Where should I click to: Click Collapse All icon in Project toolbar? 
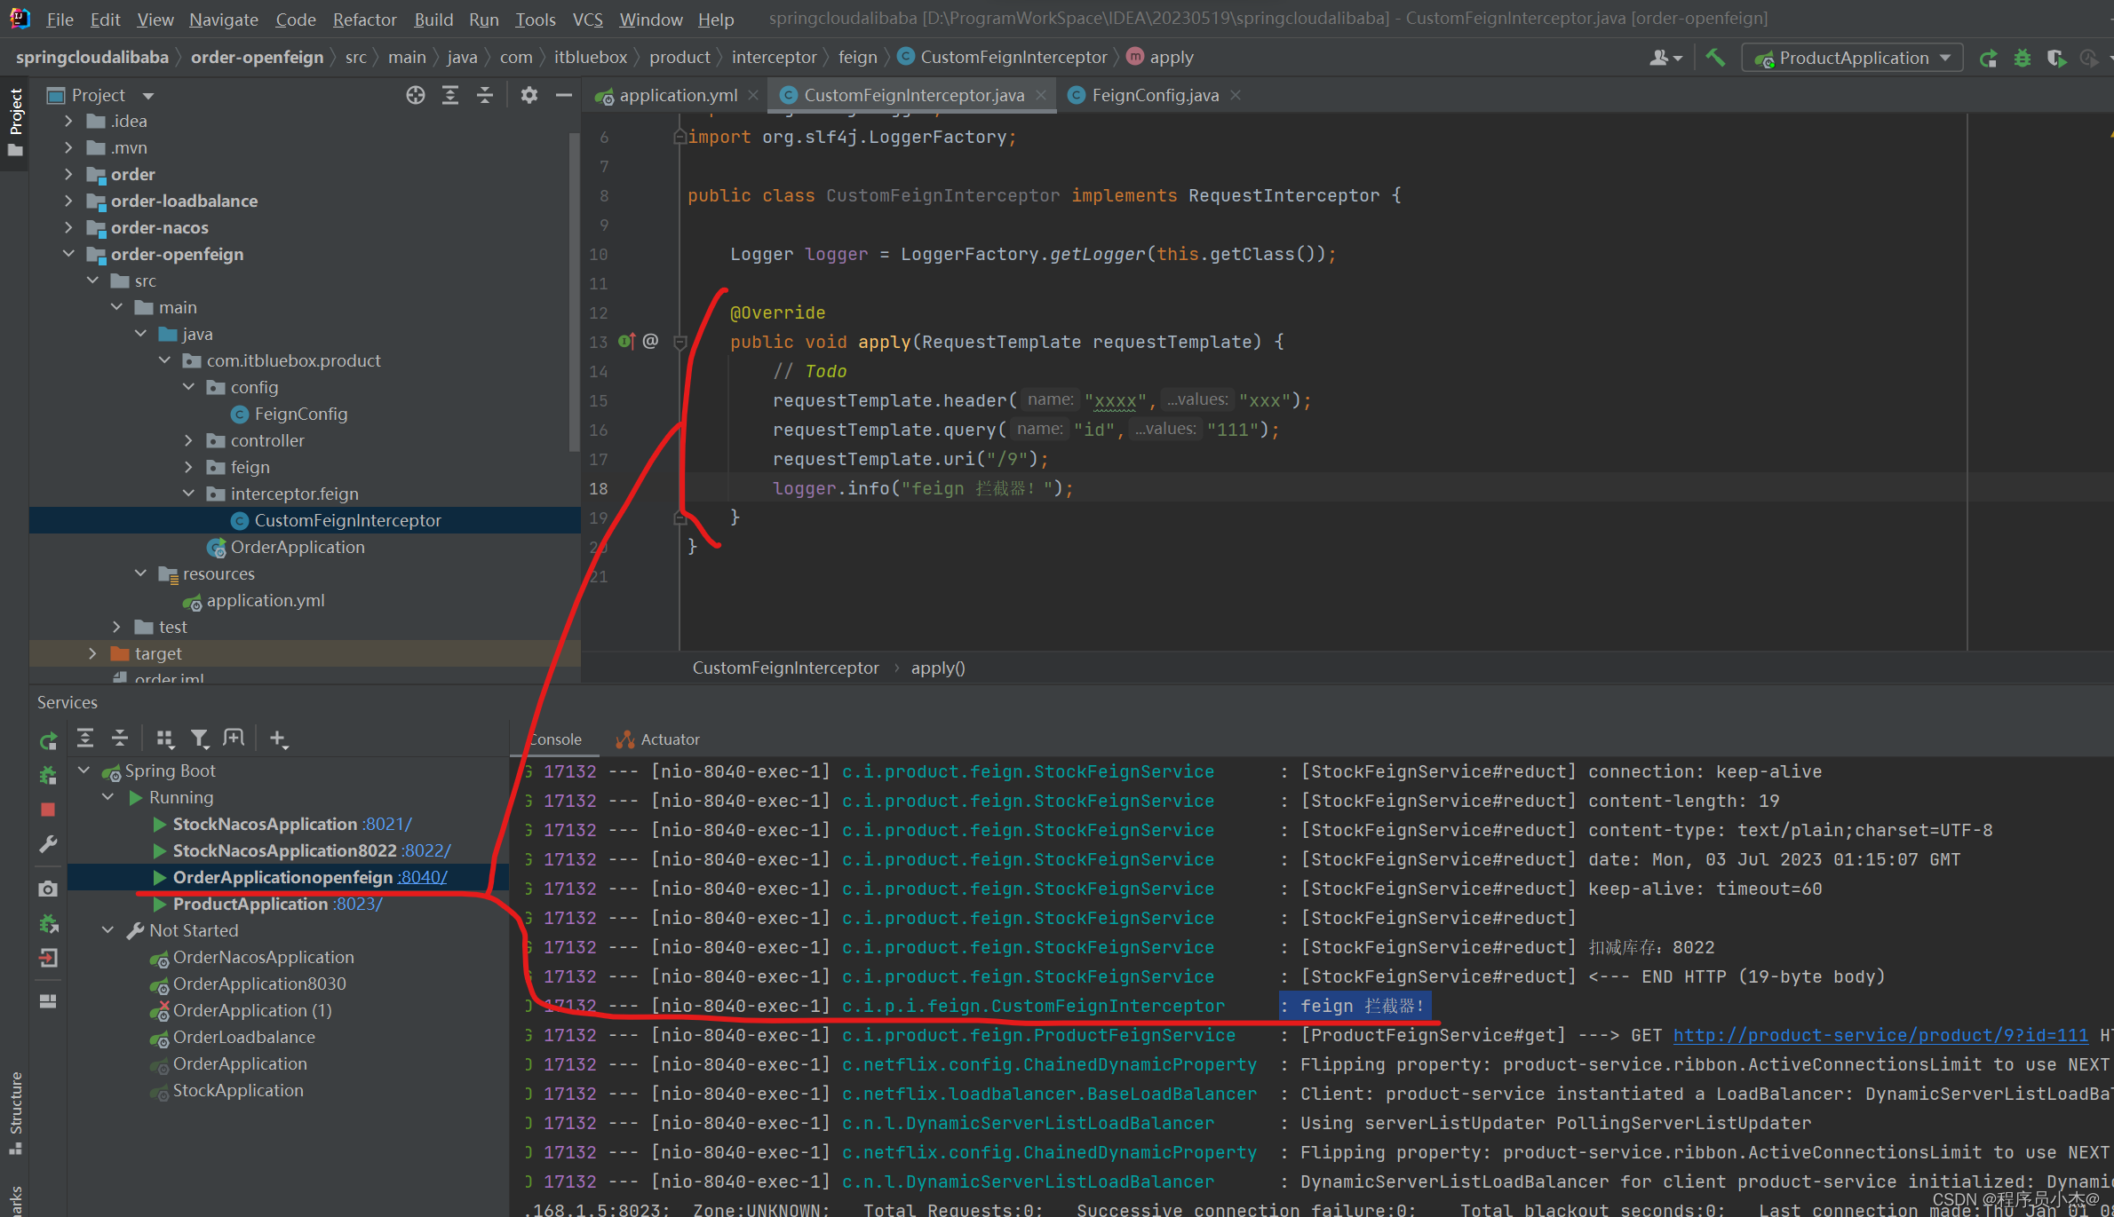pos(485,95)
